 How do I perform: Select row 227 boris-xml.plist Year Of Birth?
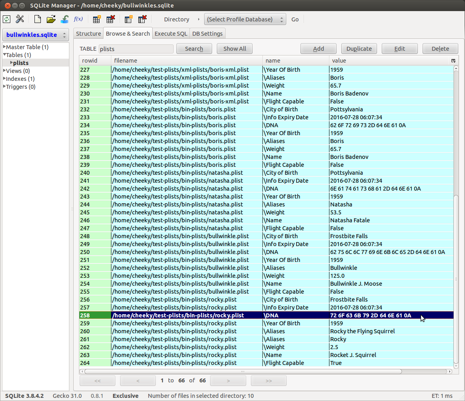point(266,70)
